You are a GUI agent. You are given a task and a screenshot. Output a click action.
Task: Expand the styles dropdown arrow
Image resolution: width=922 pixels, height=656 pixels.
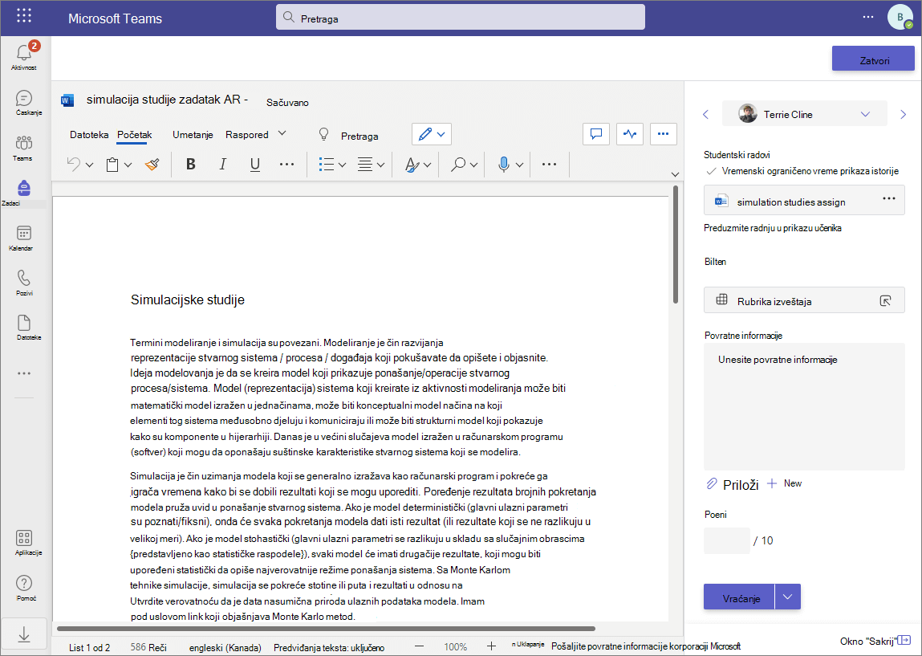[428, 165]
